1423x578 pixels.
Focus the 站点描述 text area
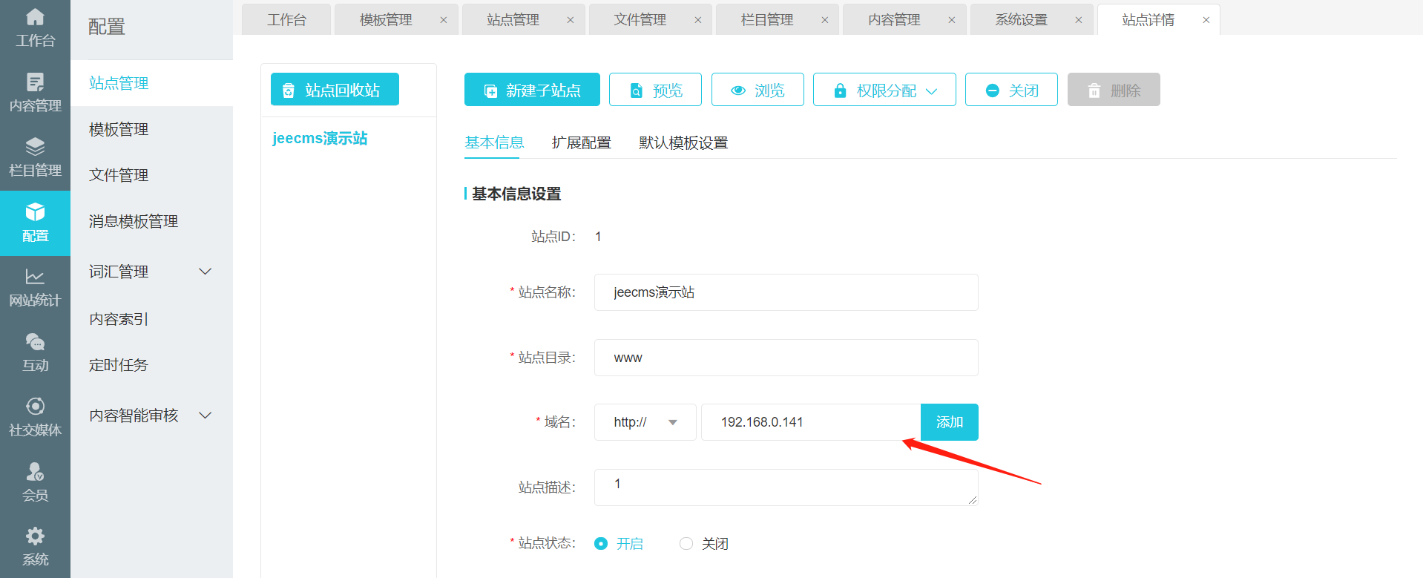click(786, 487)
